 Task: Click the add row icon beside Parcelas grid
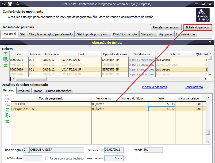7,98
